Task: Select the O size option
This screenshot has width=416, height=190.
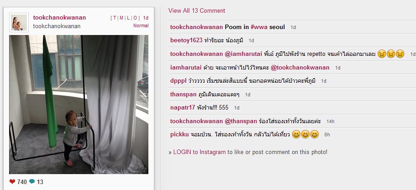Action: pos(135,18)
